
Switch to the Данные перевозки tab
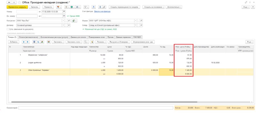[123, 37]
